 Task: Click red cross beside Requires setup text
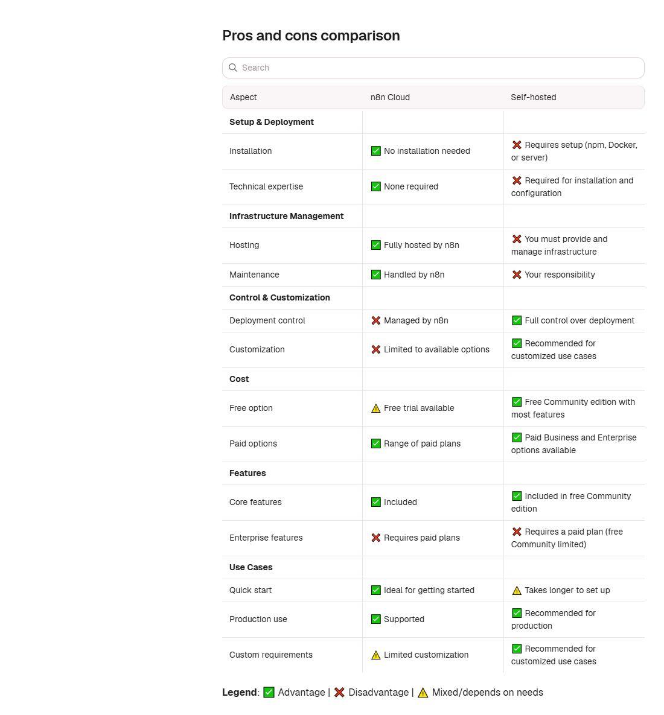(516, 145)
